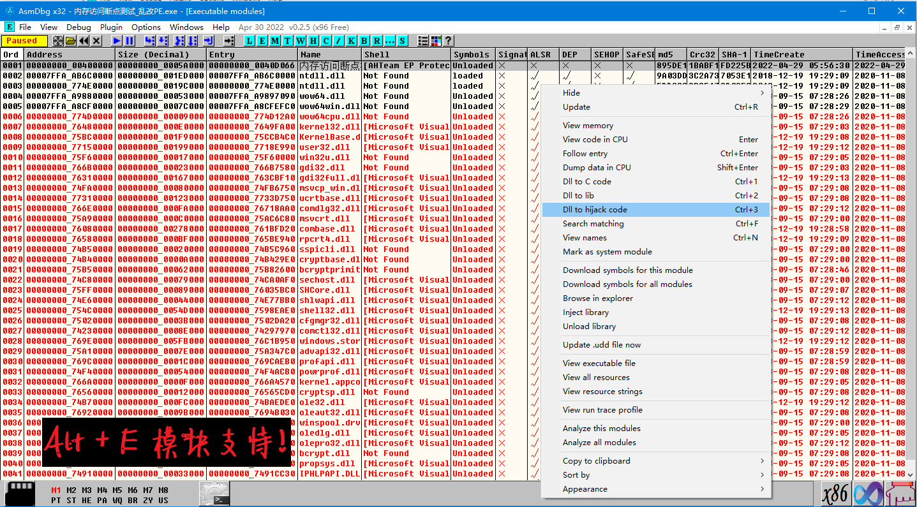Viewport: 917px width, 507px height.
Task: Select 'Follow entry' context menu item
Action: point(656,154)
